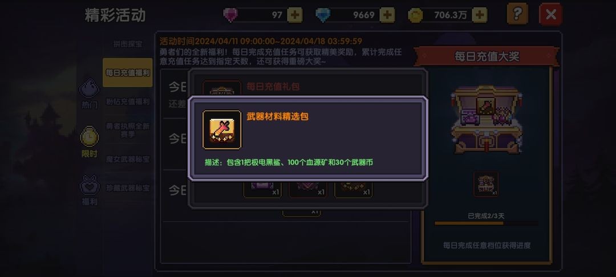Tap the small chest reward icon below prize
This screenshot has height=277, width=616.
pos(486,184)
